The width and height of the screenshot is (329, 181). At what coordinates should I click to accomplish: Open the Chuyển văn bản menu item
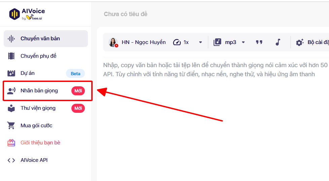pyautogui.click(x=40, y=39)
